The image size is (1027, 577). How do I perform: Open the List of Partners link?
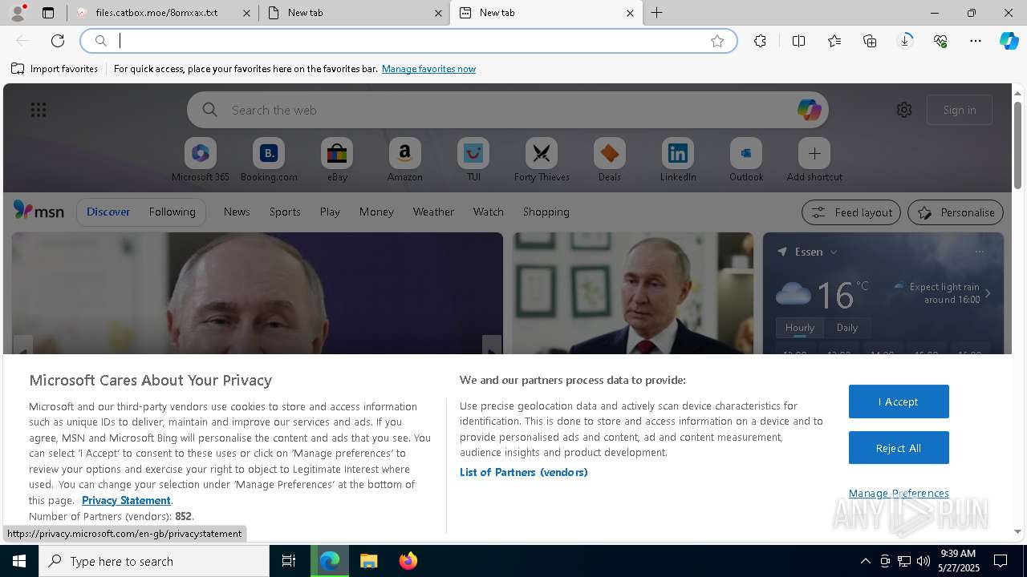(524, 472)
